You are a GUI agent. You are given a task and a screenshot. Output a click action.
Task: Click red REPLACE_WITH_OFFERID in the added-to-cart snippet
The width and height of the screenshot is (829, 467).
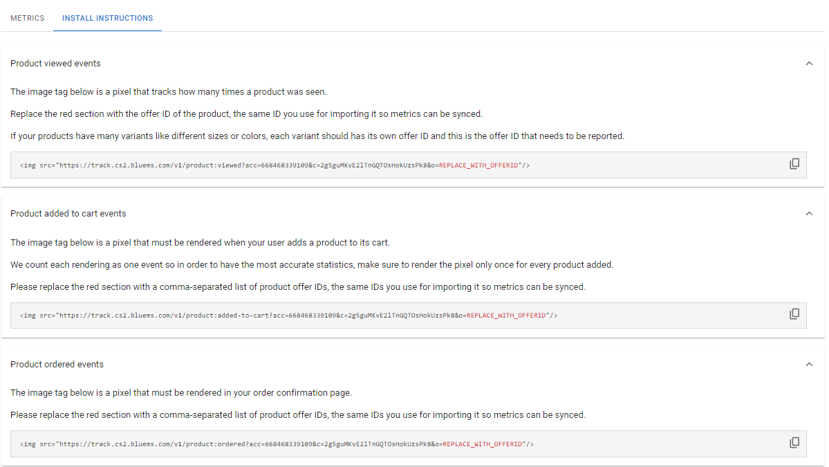pos(507,315)
